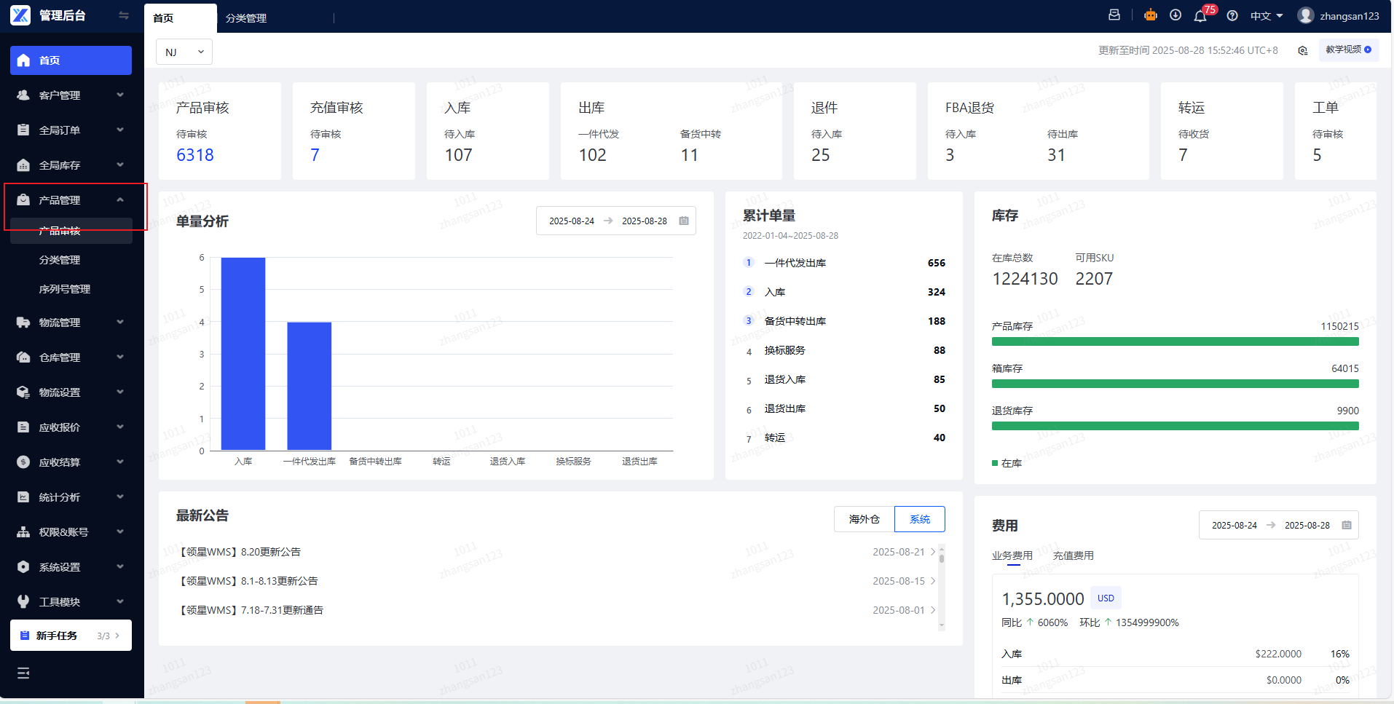Image resolution: width=1394 pixels, height=704 pixels.
Task: Open the help question mark icon
Action: click(x=1232, y=15)
